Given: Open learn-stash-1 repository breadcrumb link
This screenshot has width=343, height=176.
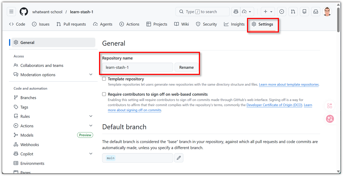Looking at the screenshot, I should [x=81, y=12].
